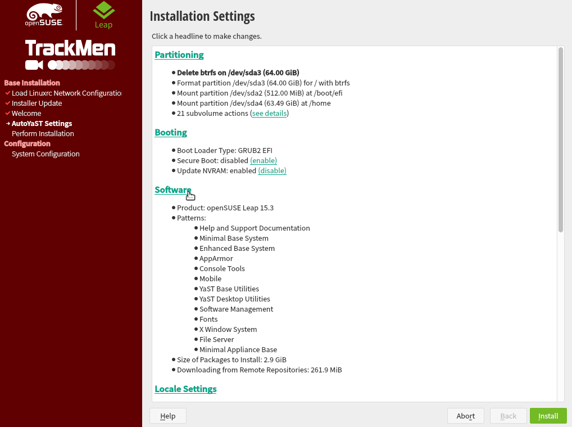Click the vertical scrollbar of settings list
This screenshot has width=572, height=427.
pos(560,140)
